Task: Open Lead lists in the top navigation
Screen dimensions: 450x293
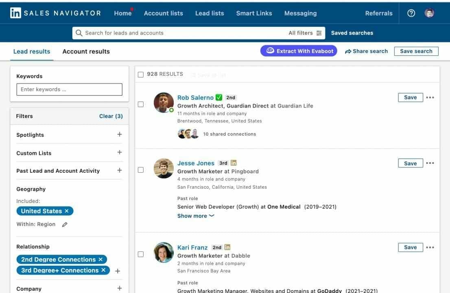Action: (x=210, y=13)
